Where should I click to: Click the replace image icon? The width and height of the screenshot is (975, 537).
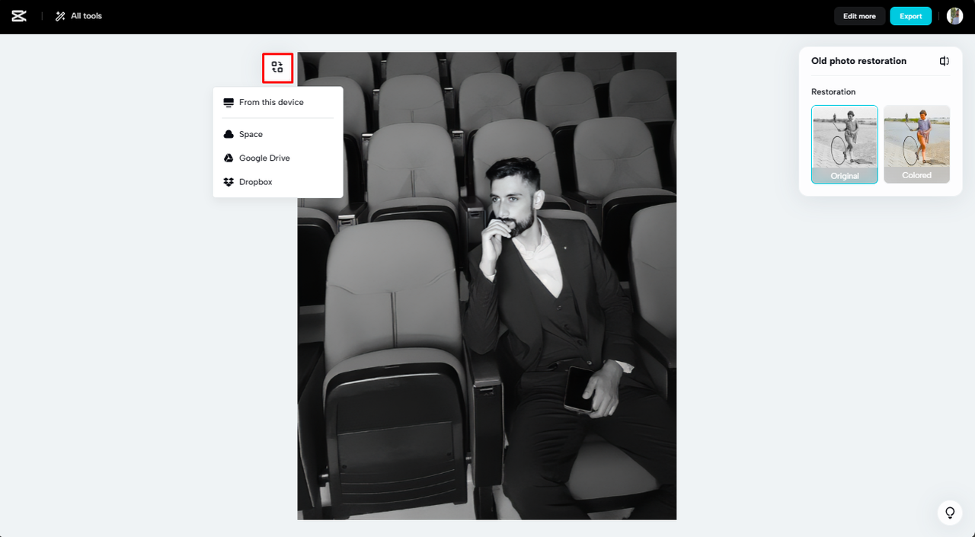coord(277,68)
